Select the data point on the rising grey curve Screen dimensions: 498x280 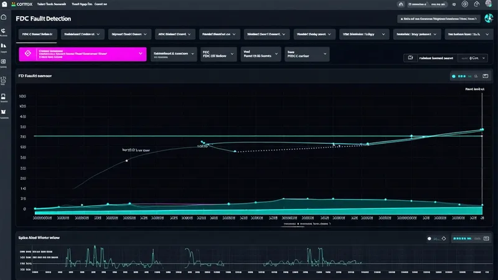127,161
